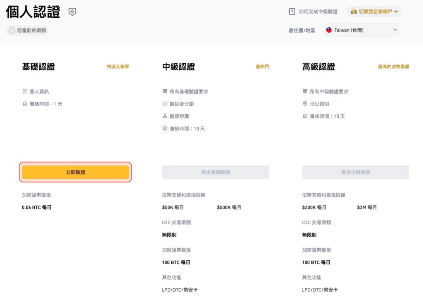Click the coin icon in 您當前的限額
Viewport: 423px width, 302px height.
[x=12, y=31]
